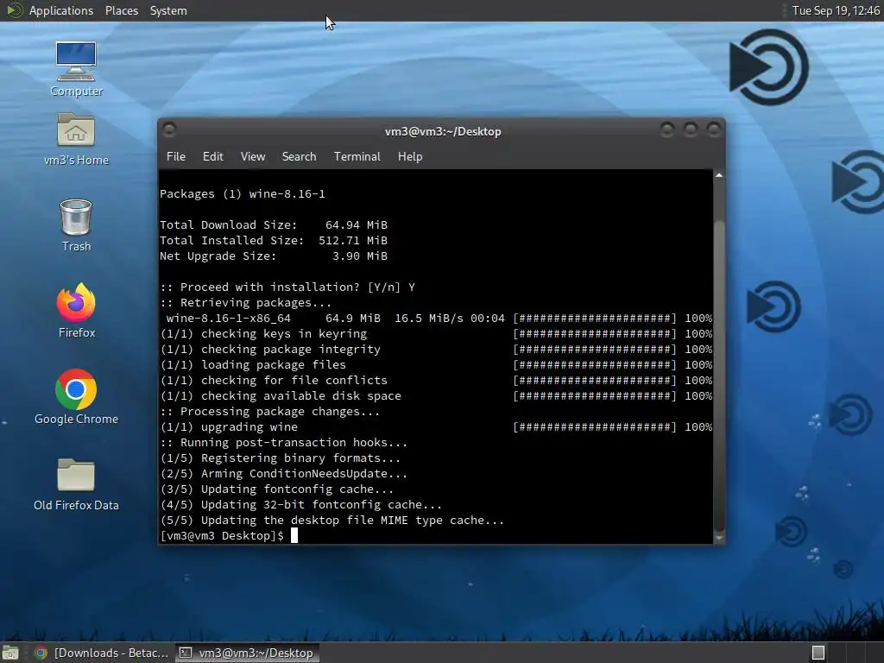Click the '(5/5) Updating the desktop file MIME' line
The width and height of the screenshot is (884, 663).
[x=332, y=521]
